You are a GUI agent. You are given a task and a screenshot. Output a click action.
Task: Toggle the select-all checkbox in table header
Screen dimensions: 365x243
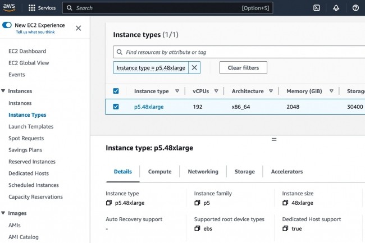116,91
